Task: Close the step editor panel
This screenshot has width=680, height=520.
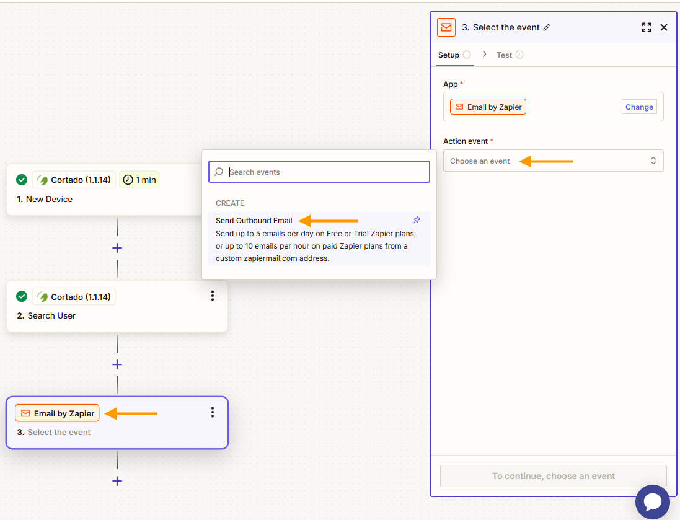Action: (663, 27)
